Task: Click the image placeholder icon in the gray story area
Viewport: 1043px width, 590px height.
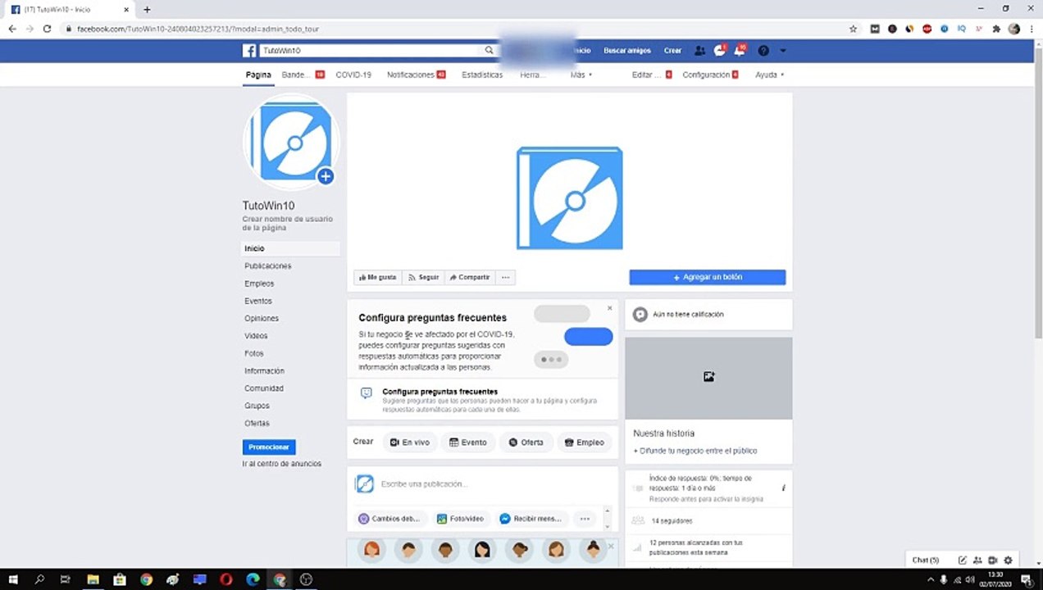Action: coord(708,377)
